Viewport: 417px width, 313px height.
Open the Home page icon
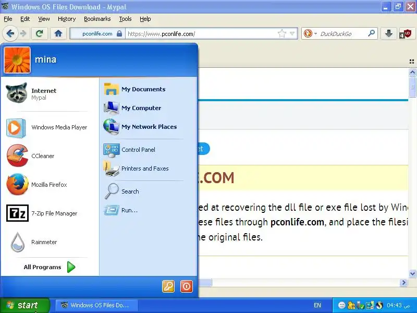58,33
